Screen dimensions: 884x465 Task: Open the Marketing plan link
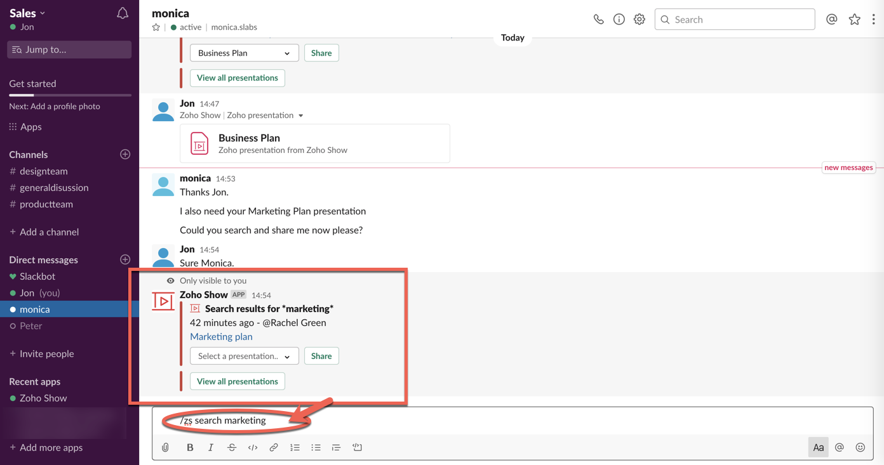[x=221, y=337]
